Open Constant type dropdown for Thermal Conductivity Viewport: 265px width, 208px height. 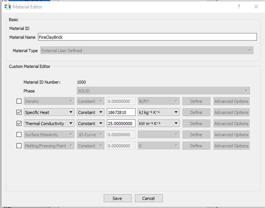pos(90,124)
